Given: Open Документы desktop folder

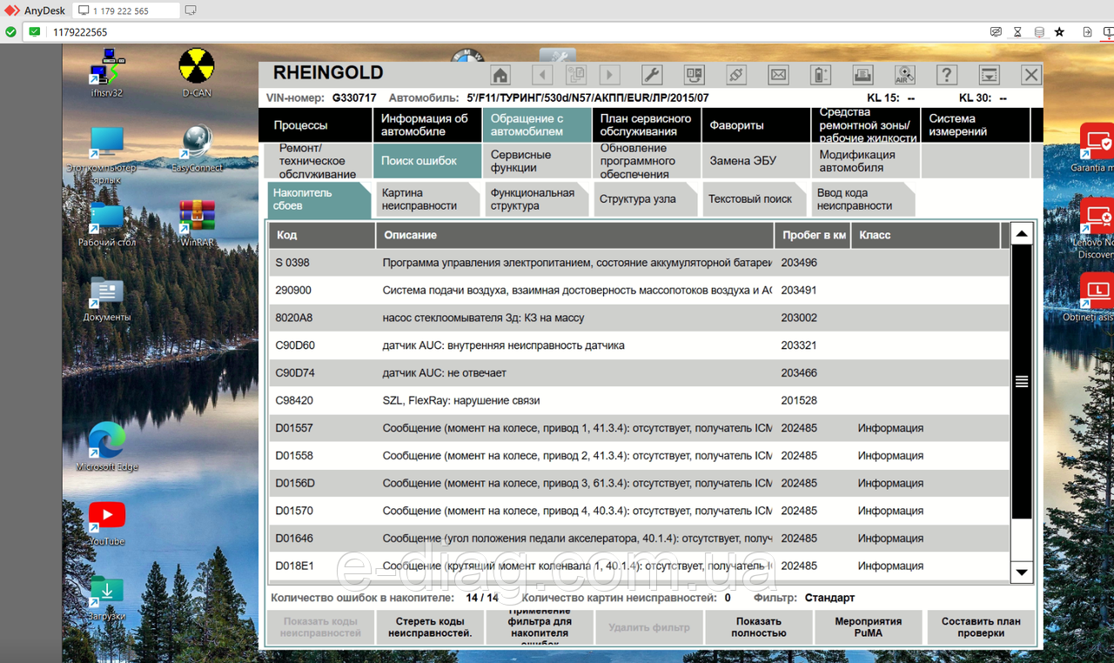Looking at the screenshot, I should pyautogui.click(x=107, y=299).
